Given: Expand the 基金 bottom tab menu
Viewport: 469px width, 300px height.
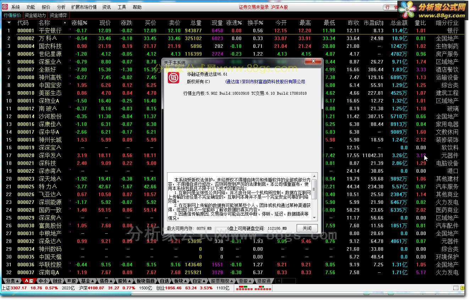Looking at the screenshot, I should coord(87,281).
